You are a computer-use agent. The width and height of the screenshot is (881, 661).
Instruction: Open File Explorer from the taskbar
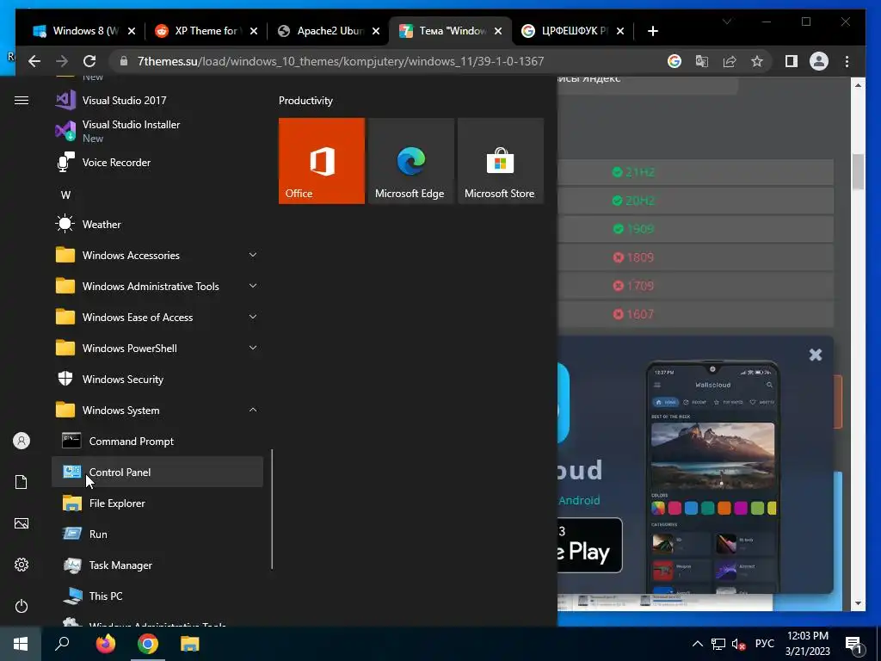pyautogui.click(x=190, y=644)
